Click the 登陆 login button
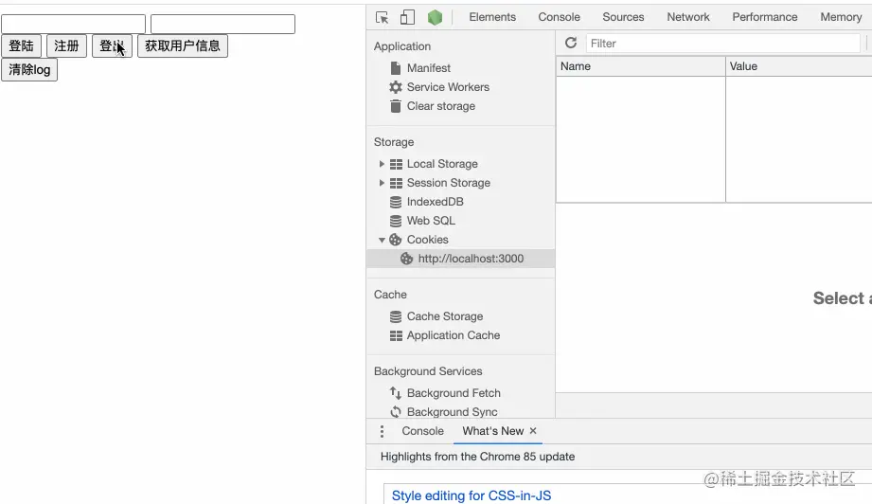872x504 pixels. point(21,45)
